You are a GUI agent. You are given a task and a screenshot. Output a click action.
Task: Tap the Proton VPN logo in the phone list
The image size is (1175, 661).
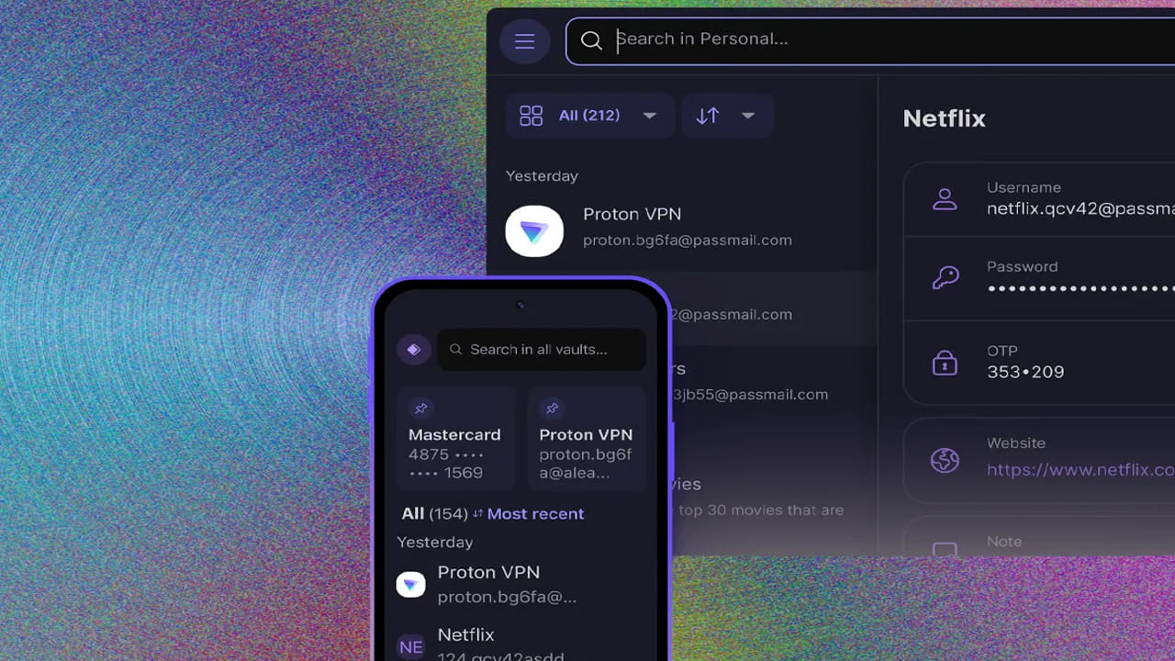pos(410,585)
